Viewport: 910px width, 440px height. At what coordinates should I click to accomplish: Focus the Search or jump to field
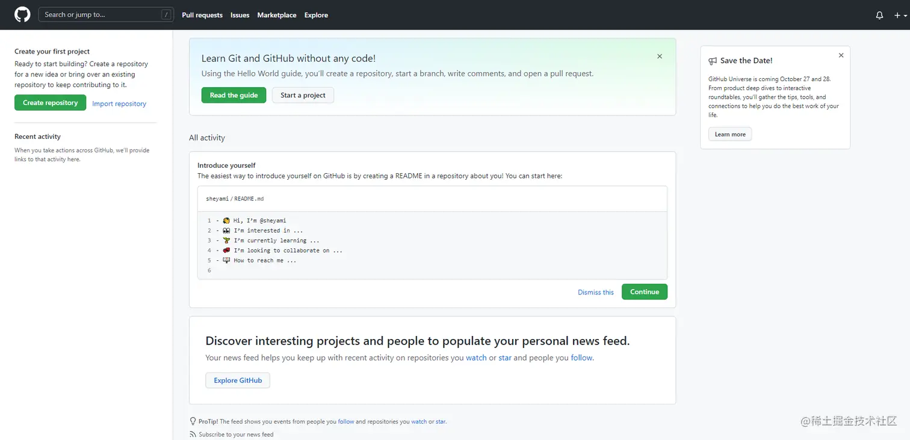[99, 15]
